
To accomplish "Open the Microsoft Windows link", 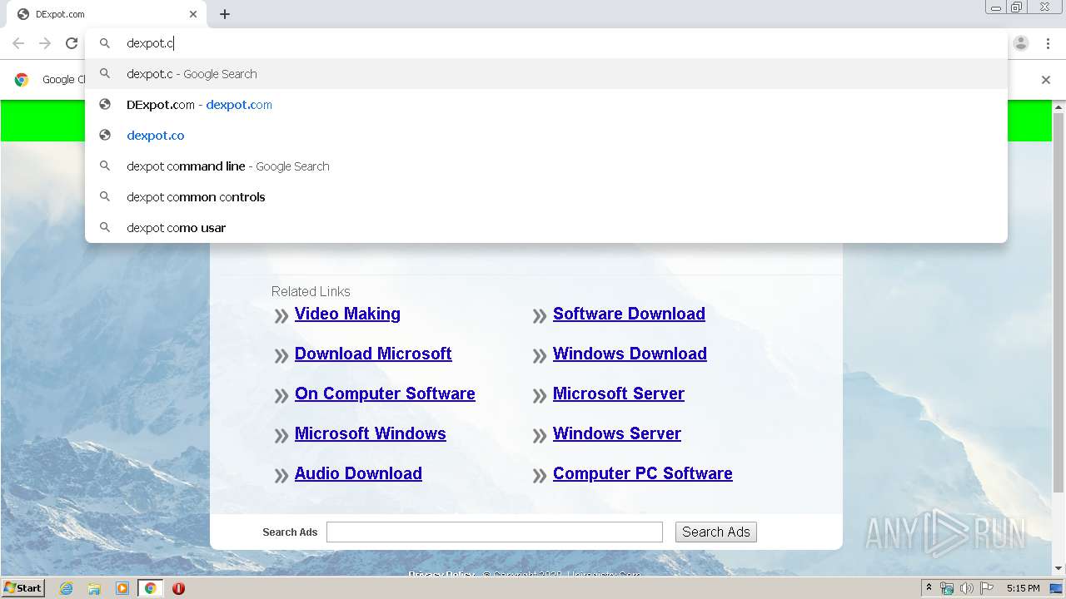I will (371, 433).
